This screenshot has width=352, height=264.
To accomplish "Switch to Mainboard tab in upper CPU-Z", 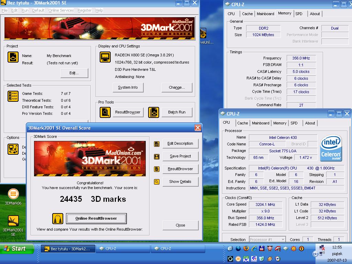I will (265, 14).
